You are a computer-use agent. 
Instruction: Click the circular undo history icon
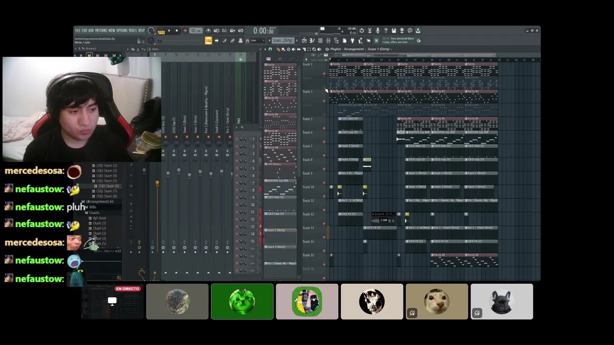coord(361,31)
